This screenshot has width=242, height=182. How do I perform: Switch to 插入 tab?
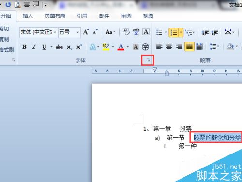point(28,16)
